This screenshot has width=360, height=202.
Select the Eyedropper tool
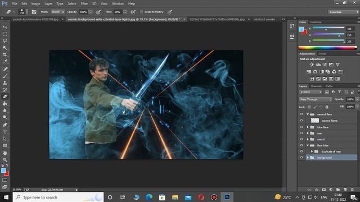(5, 61)
